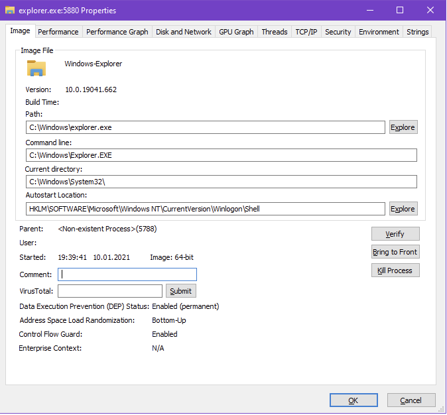Click the version number 10.0.19041.662
This screenshot has width=447, height=415.
tap(91, 89)
